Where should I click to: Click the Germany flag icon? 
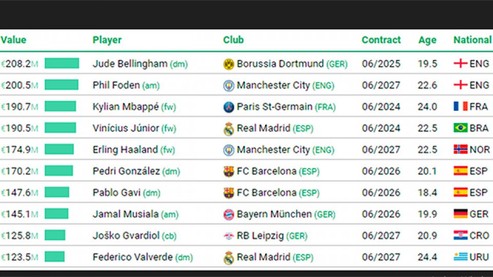(x=460, y=214)
